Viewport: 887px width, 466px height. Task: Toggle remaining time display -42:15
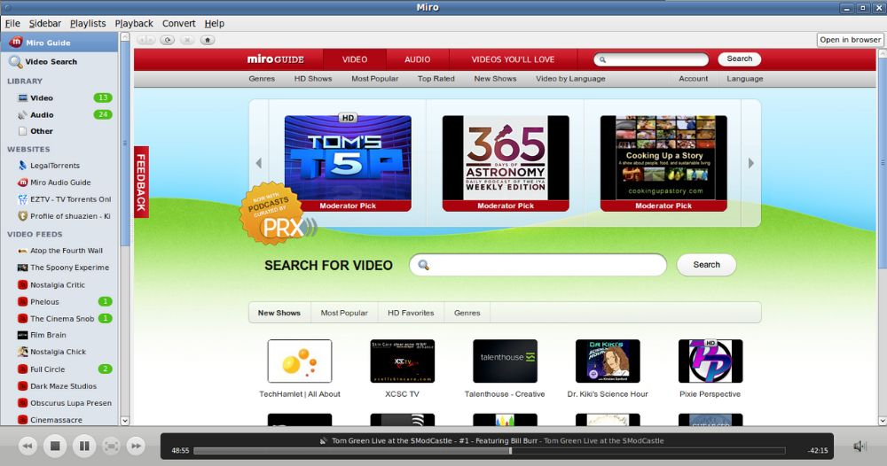pos(818,451)
